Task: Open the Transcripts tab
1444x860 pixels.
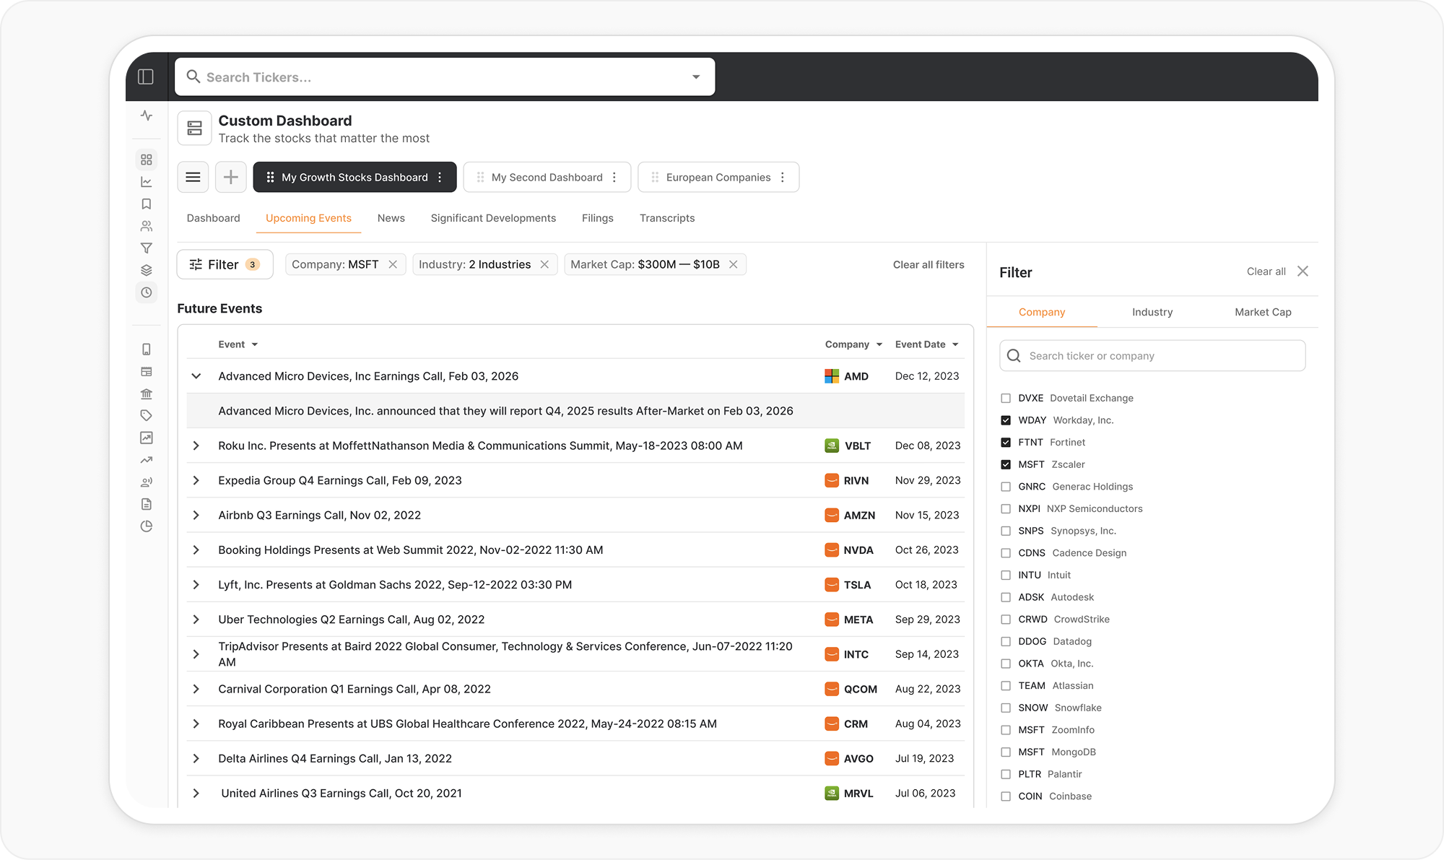Action: pyautogui.click(x=667, y=218)
